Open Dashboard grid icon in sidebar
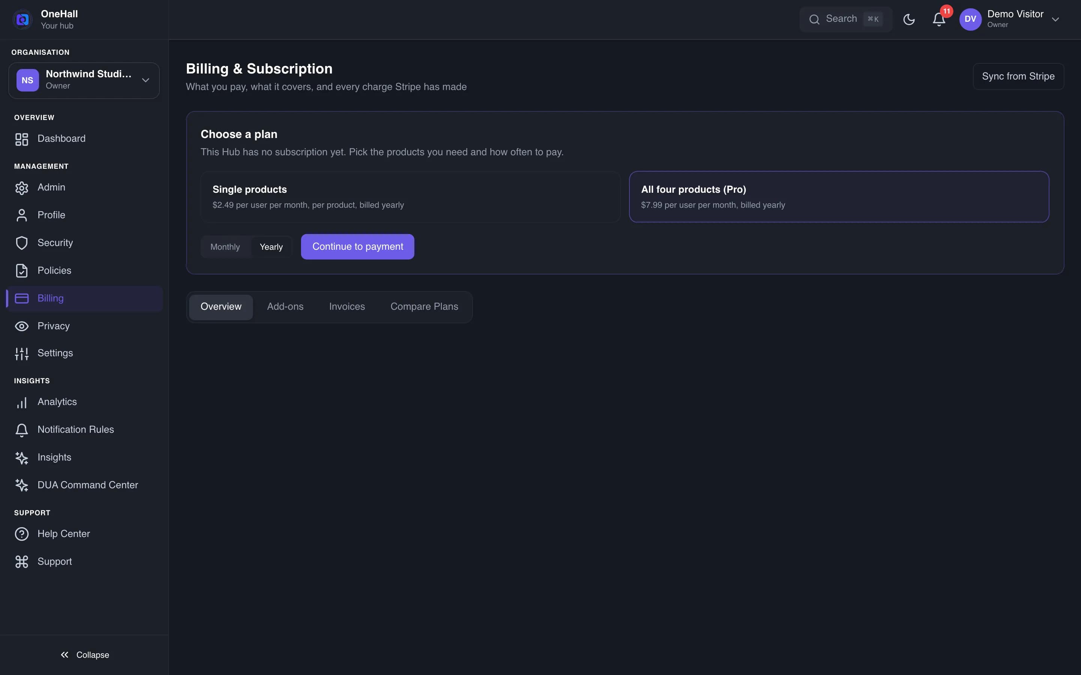Screen dimensions: 1081x675 21,139
